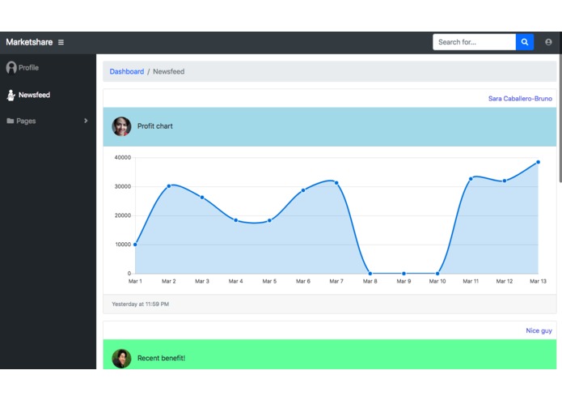Click the Profile person icon in sidebar
562x400 pixels.
point(11,67)
